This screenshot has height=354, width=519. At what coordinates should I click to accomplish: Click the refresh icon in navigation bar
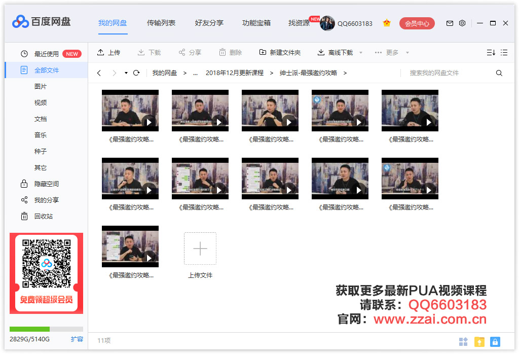[x=136, y=73]
